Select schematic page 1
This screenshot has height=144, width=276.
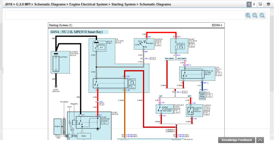click(x=249, y=4)
